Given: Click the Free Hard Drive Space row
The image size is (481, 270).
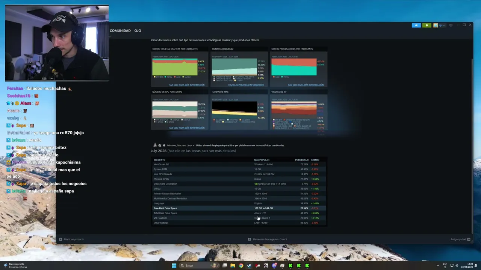Looking at the screenshot, I should point(239,208).
